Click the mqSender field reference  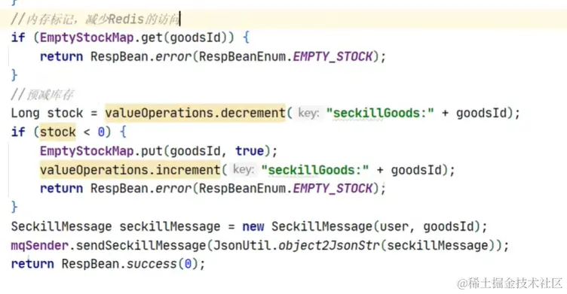pyautogui.click(x=39, y=246)
